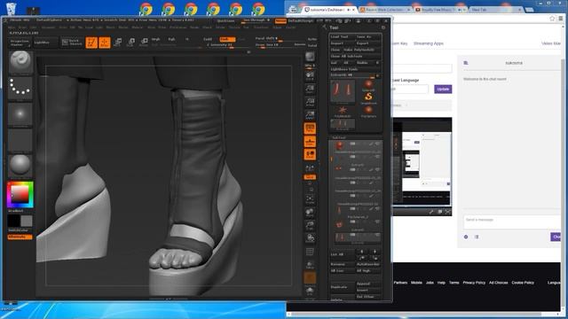Open the Preferences menu in ZBrush
This screenshot has height=319, width=568.
[178, 27]
